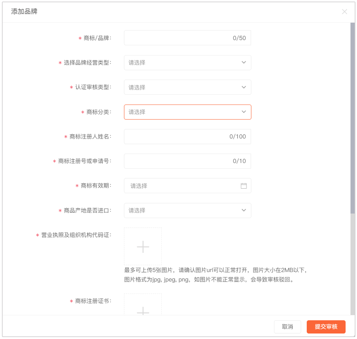Click the plus icon to upload 营业执照及组织机构代码证 image

pos(143,247)
